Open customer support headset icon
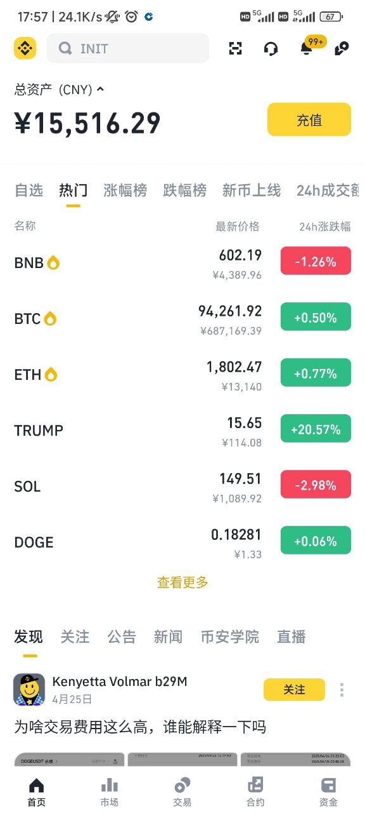The width and height of the screenshot is (365, 813). [271, 48]
